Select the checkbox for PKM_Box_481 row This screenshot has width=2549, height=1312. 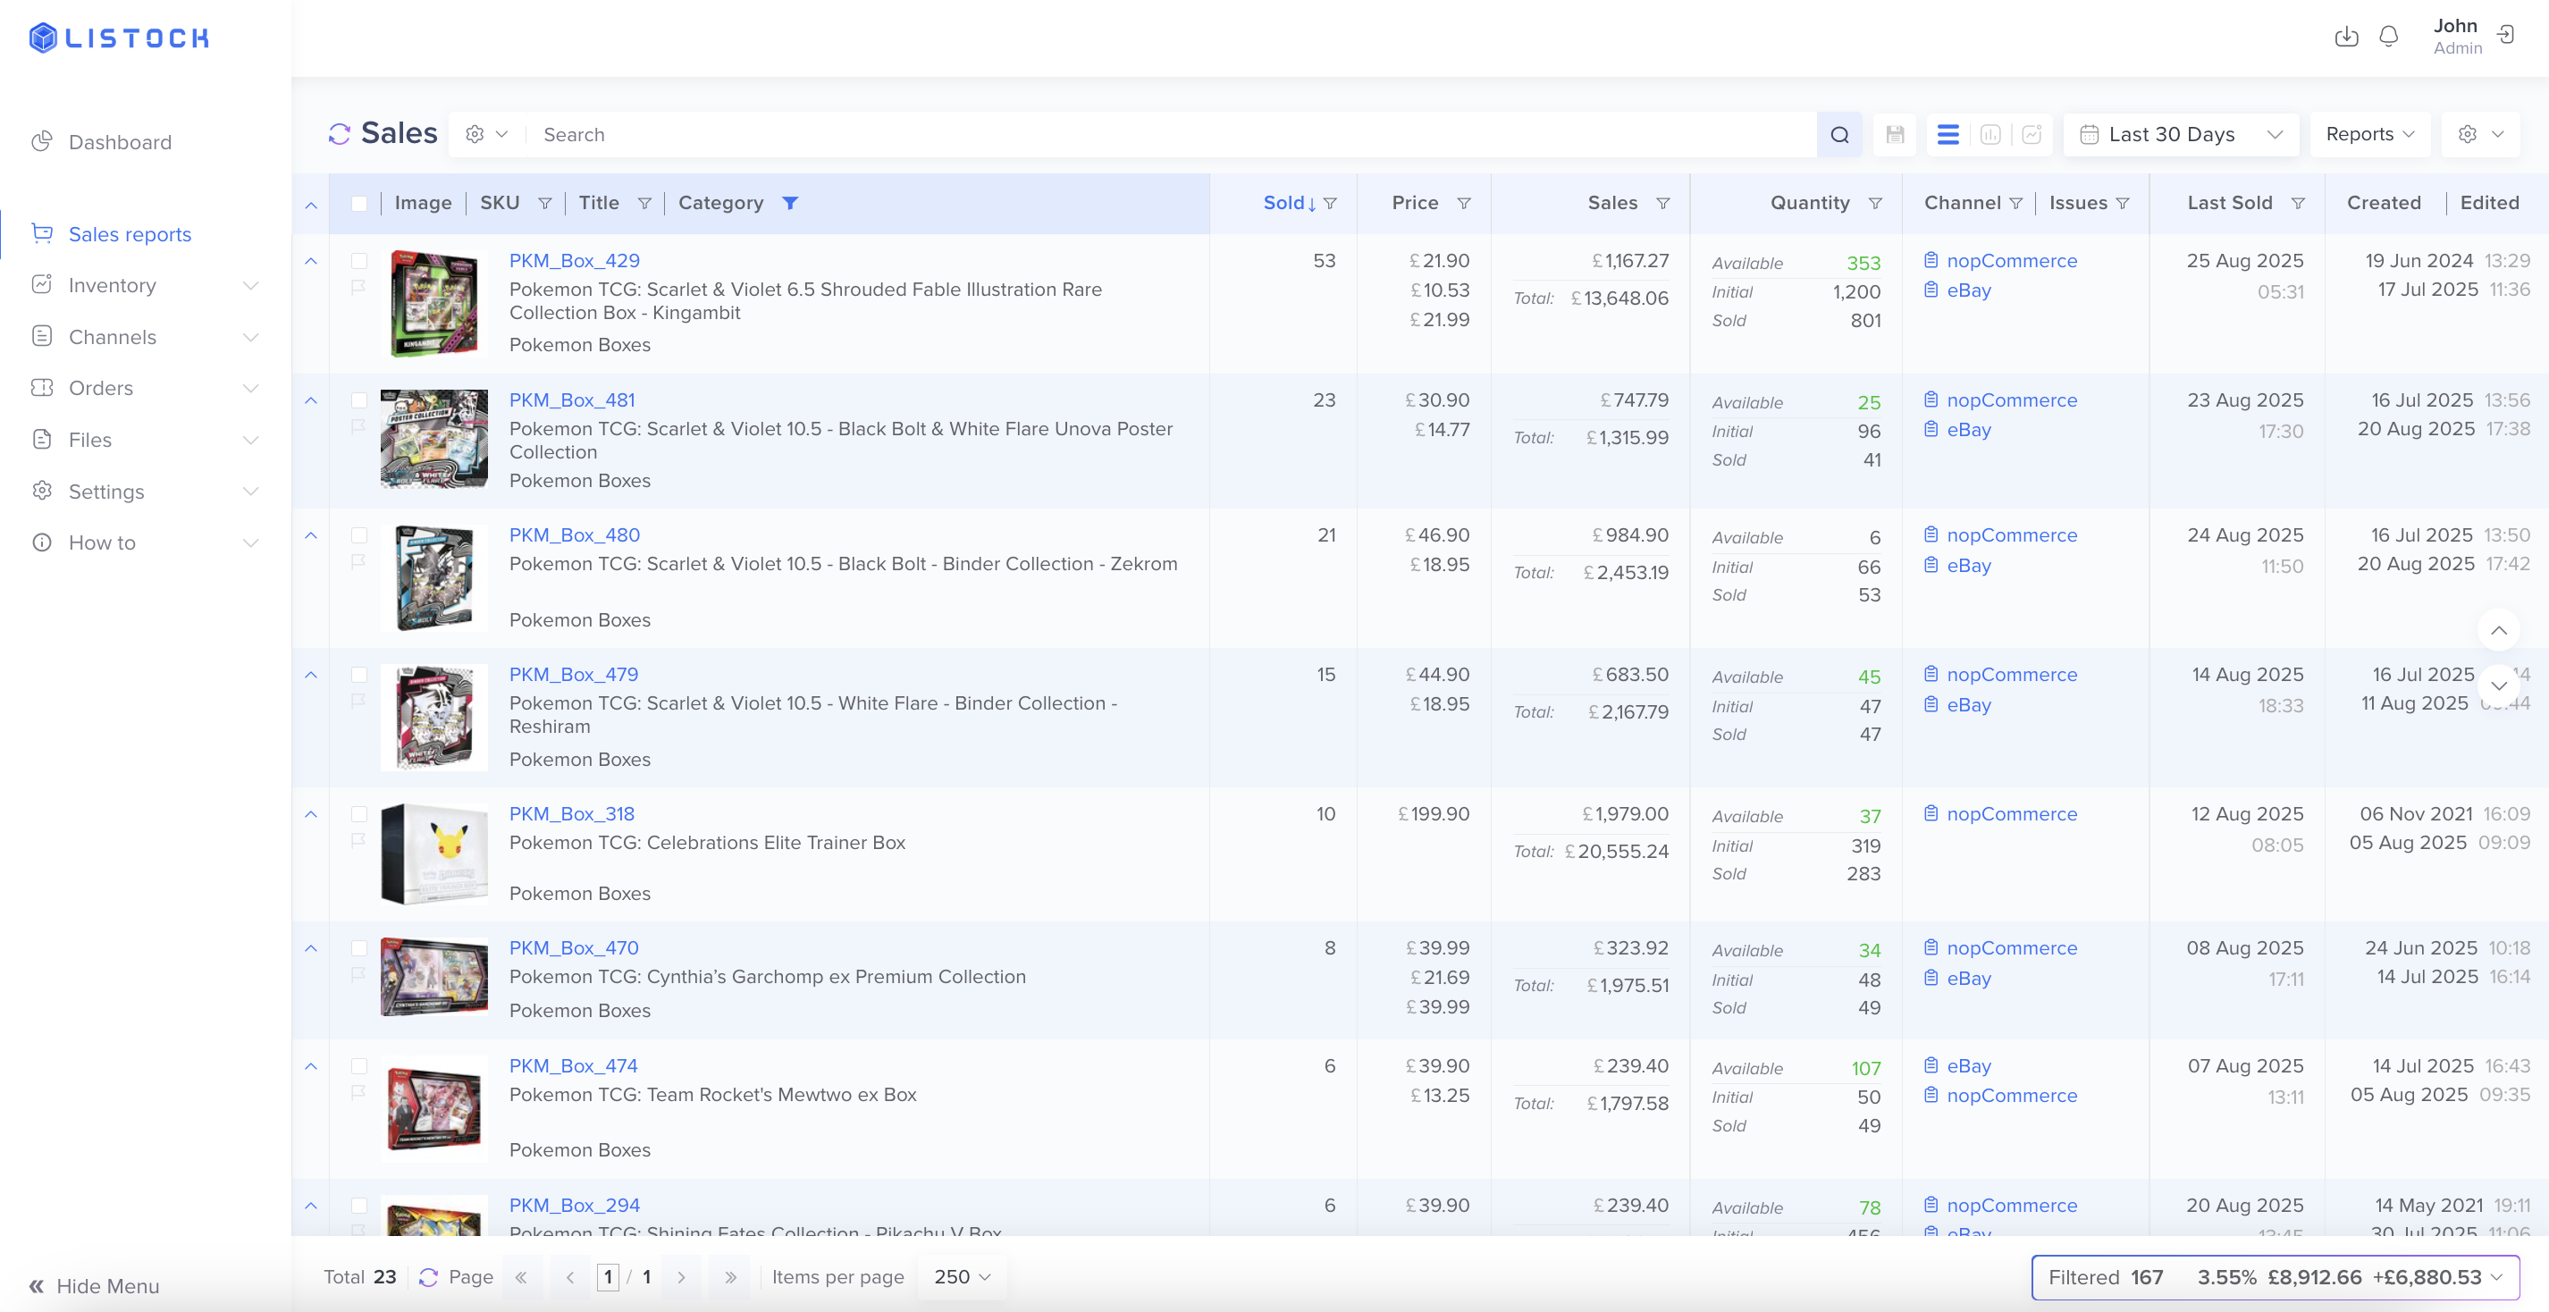point(359,399)
